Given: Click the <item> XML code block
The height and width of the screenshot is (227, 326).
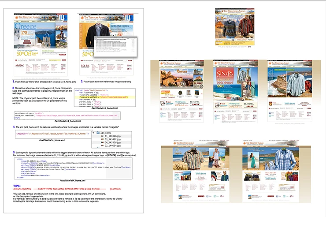Looking at the screenshot, I should (73, 168).
